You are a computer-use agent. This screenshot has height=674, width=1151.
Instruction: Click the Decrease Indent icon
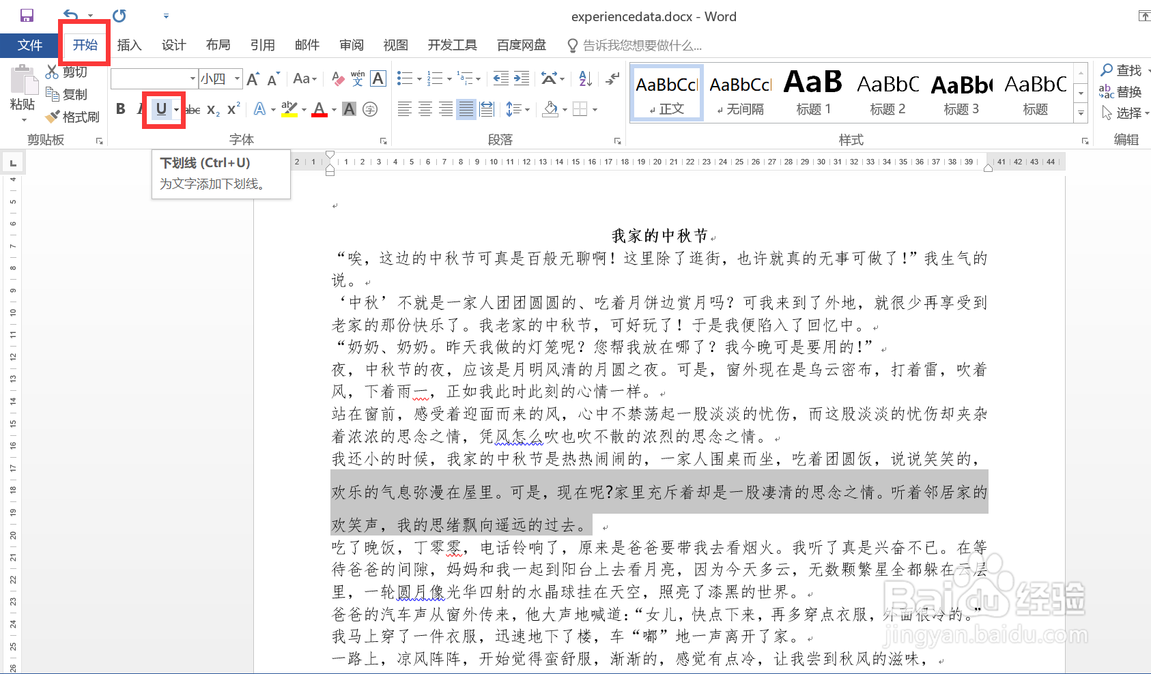501,78
